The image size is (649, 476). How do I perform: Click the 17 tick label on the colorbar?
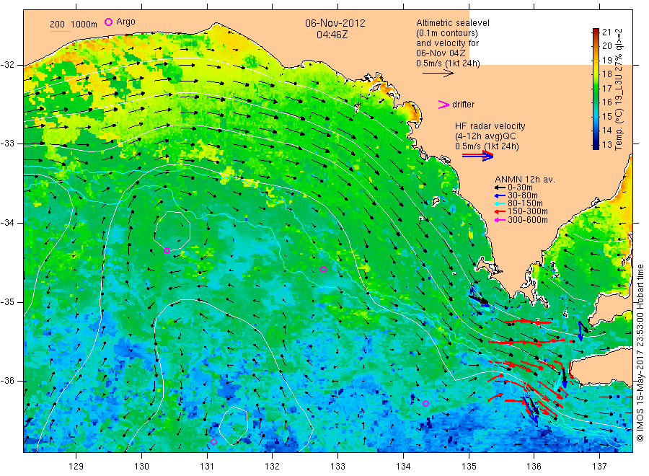(606, 88)
